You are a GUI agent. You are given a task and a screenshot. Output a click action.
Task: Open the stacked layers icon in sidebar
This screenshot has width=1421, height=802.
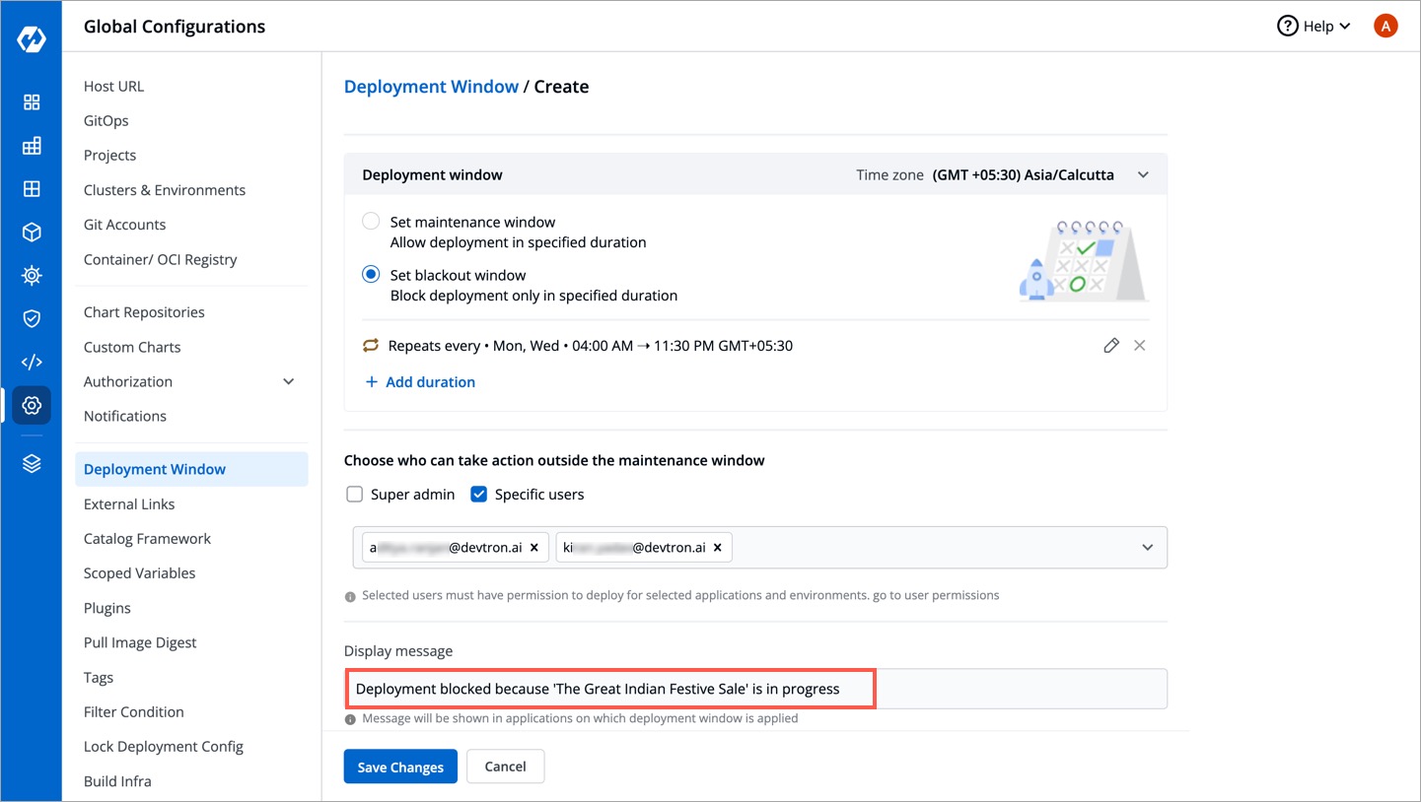click(32, 464)
